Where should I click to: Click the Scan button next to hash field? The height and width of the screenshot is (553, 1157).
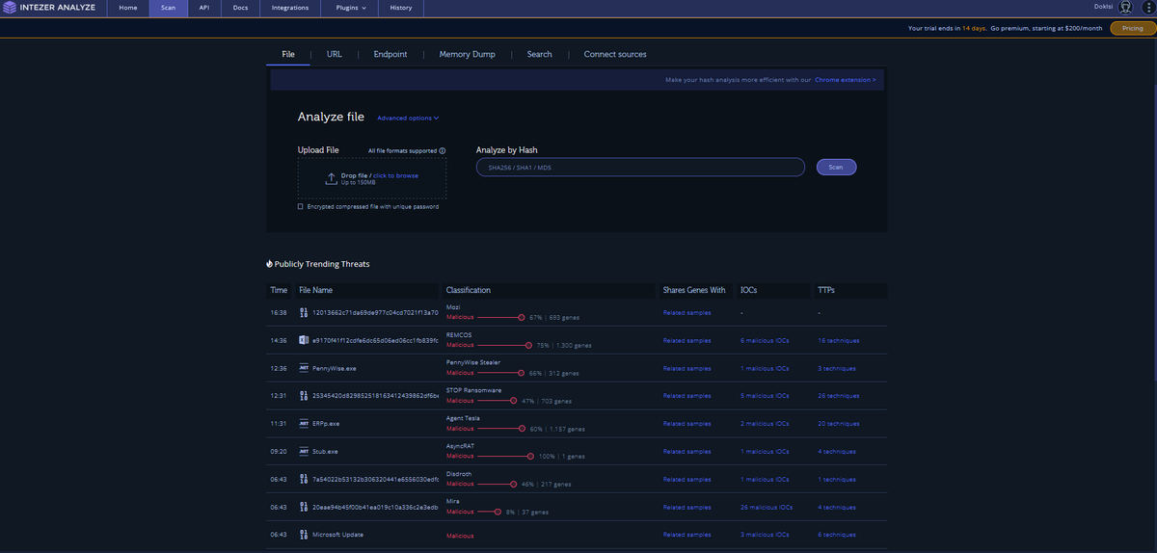click(836, 167)
